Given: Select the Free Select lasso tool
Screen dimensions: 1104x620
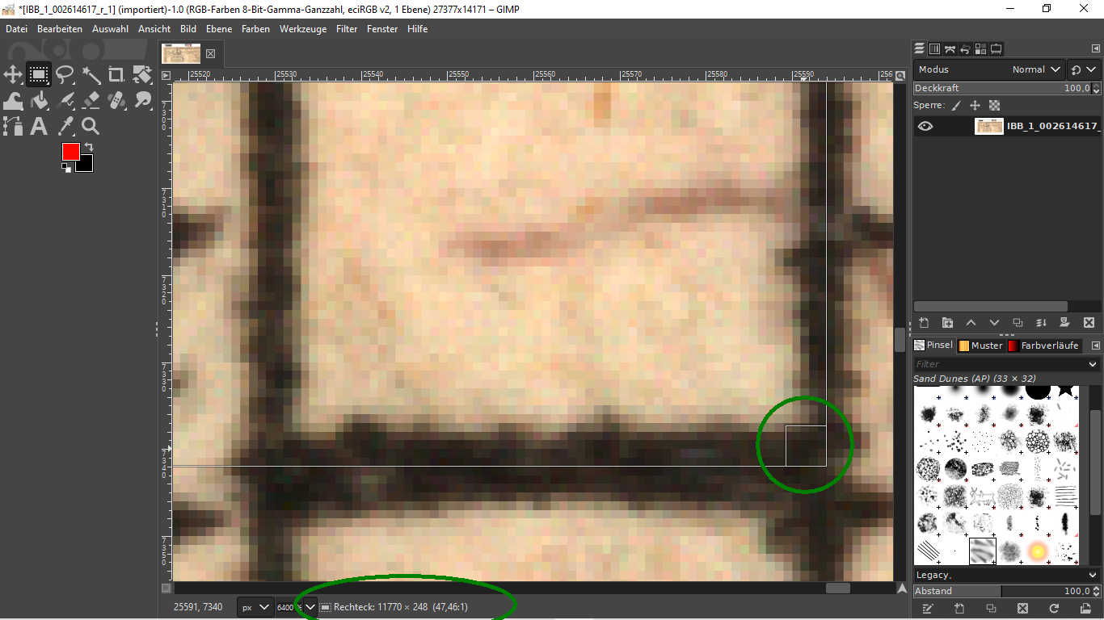Looking at the screenshot, I should point(65,75).
